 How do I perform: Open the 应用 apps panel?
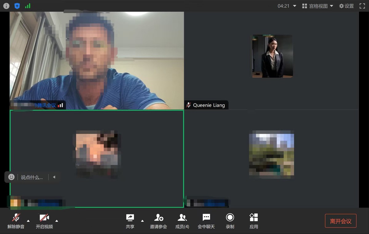coord(254,221)
